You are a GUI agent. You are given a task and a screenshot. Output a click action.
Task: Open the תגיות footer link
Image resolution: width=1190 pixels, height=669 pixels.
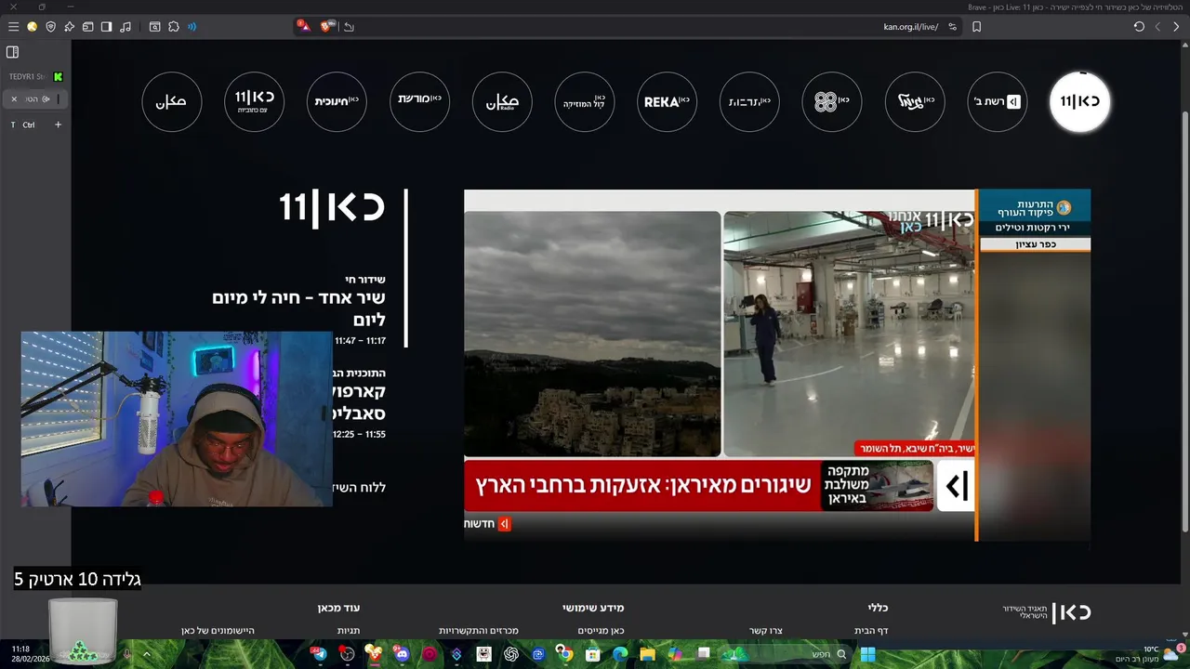(x=349, y=631)
